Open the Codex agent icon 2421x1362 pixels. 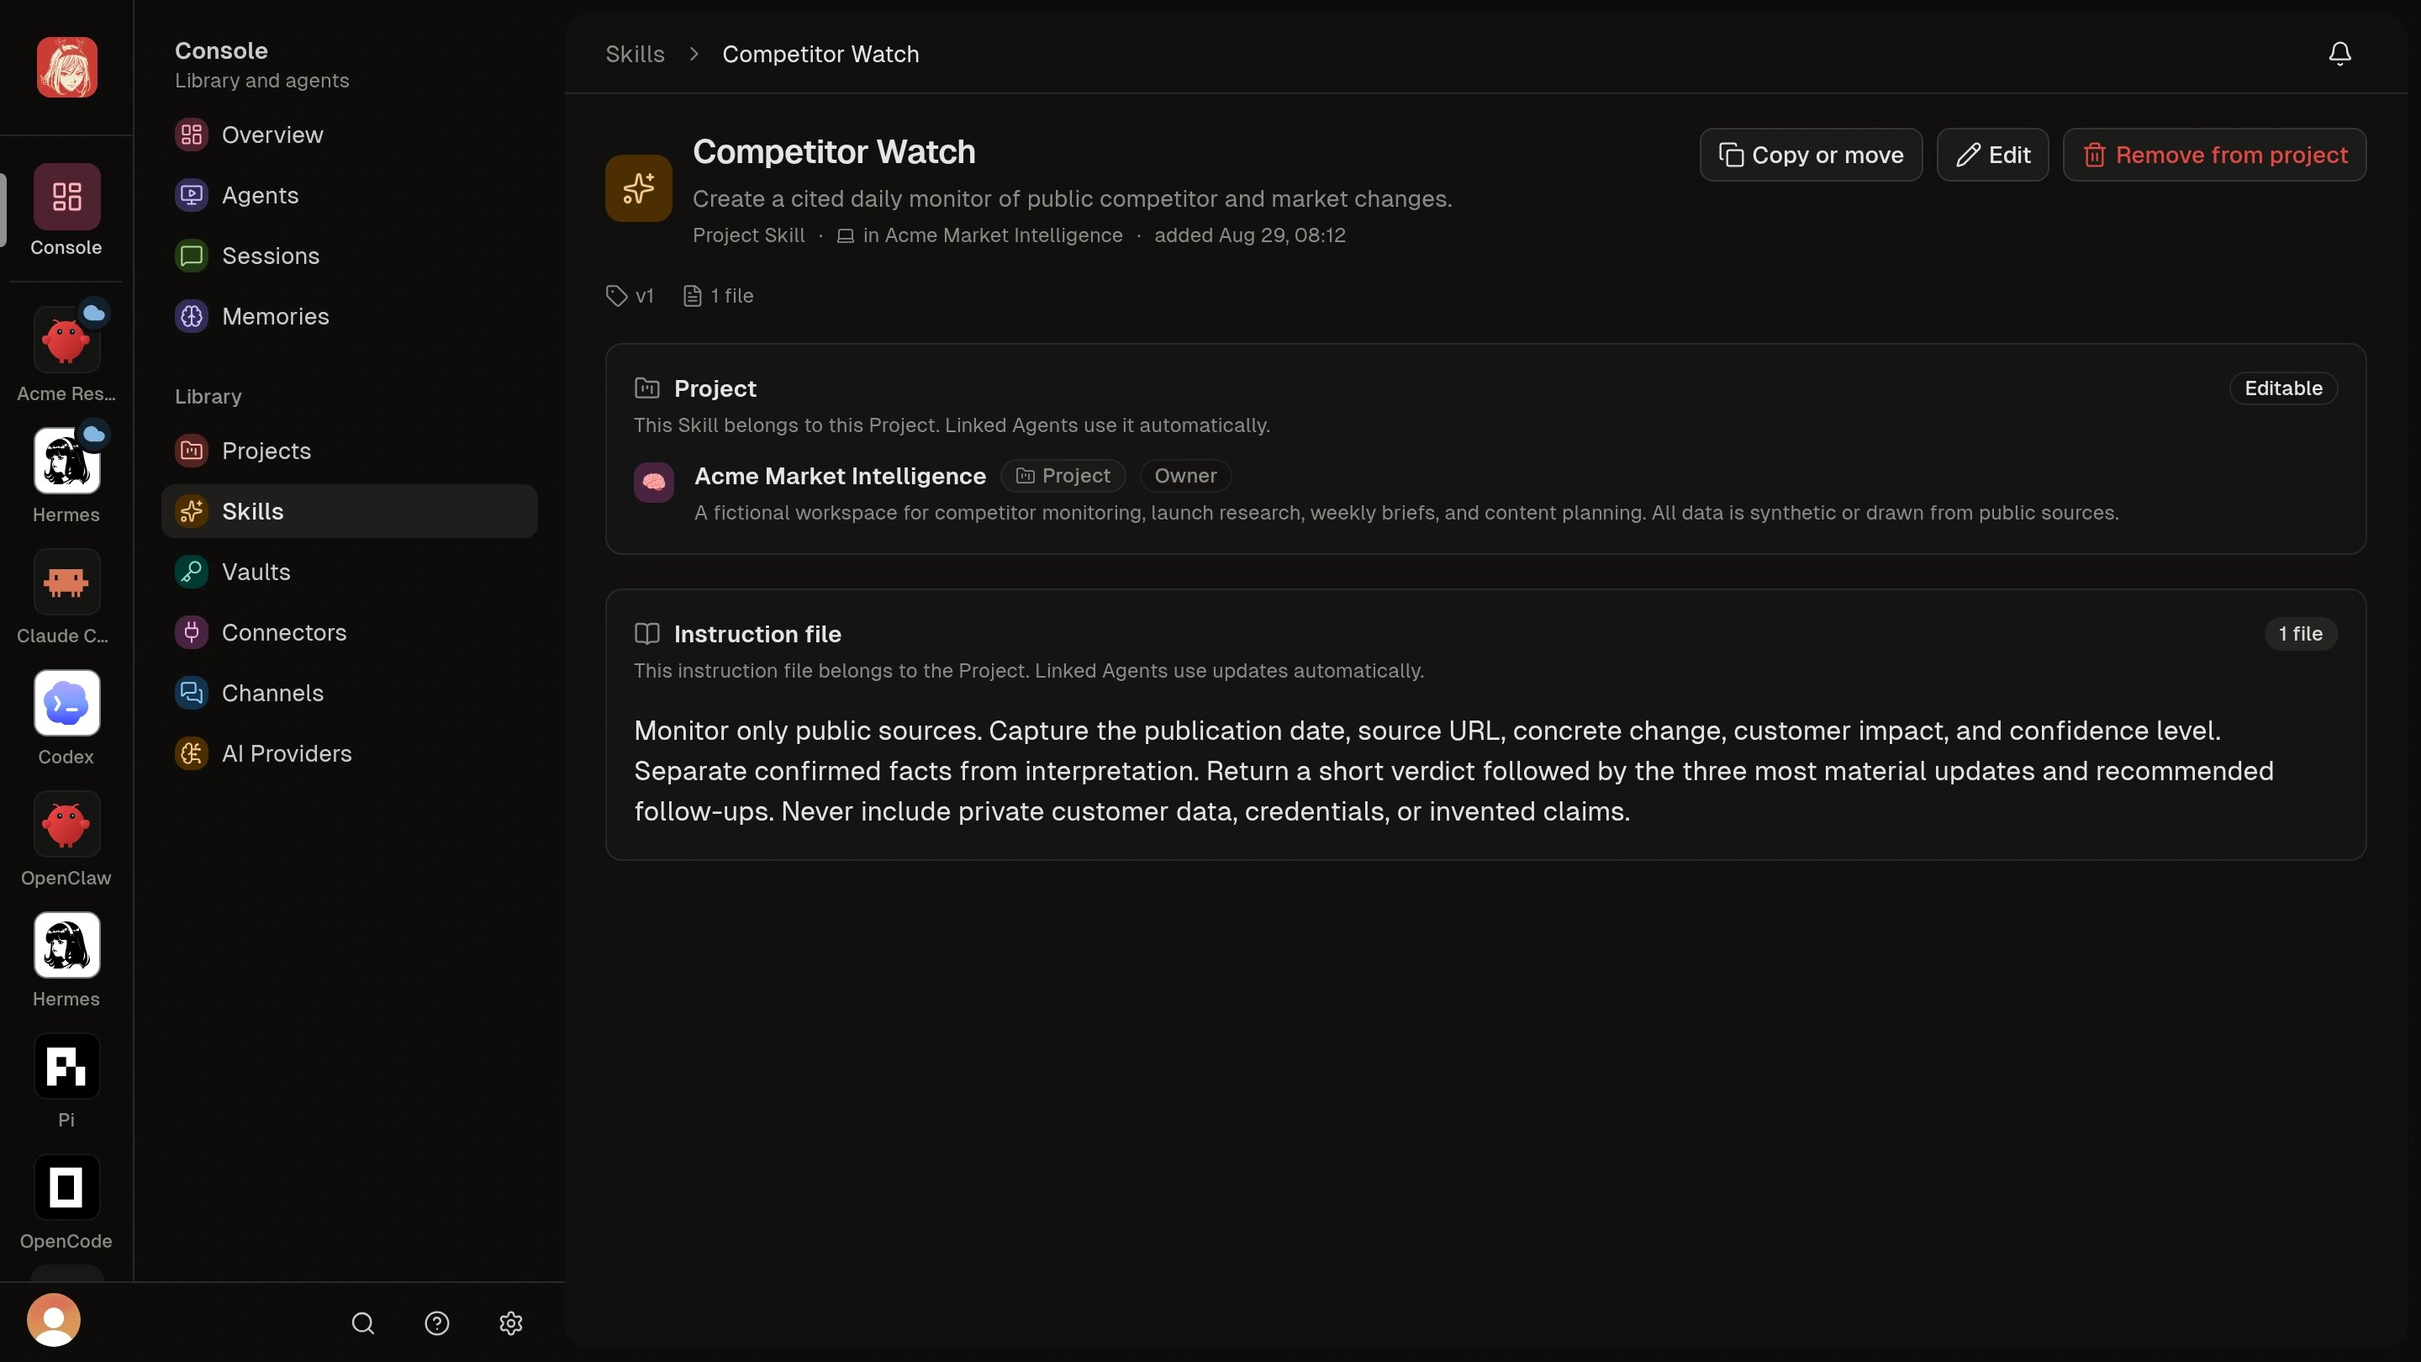[x=66, y=703]
